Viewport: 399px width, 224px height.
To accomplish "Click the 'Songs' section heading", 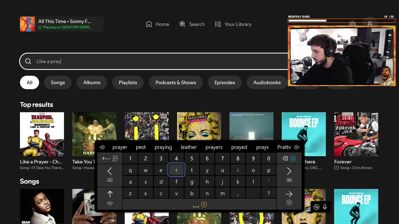I will click(x=30, y=181).
